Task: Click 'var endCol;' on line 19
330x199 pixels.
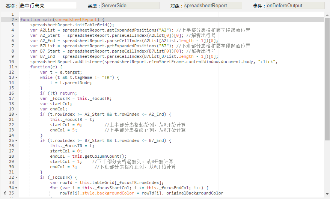Action: [53, 109]
